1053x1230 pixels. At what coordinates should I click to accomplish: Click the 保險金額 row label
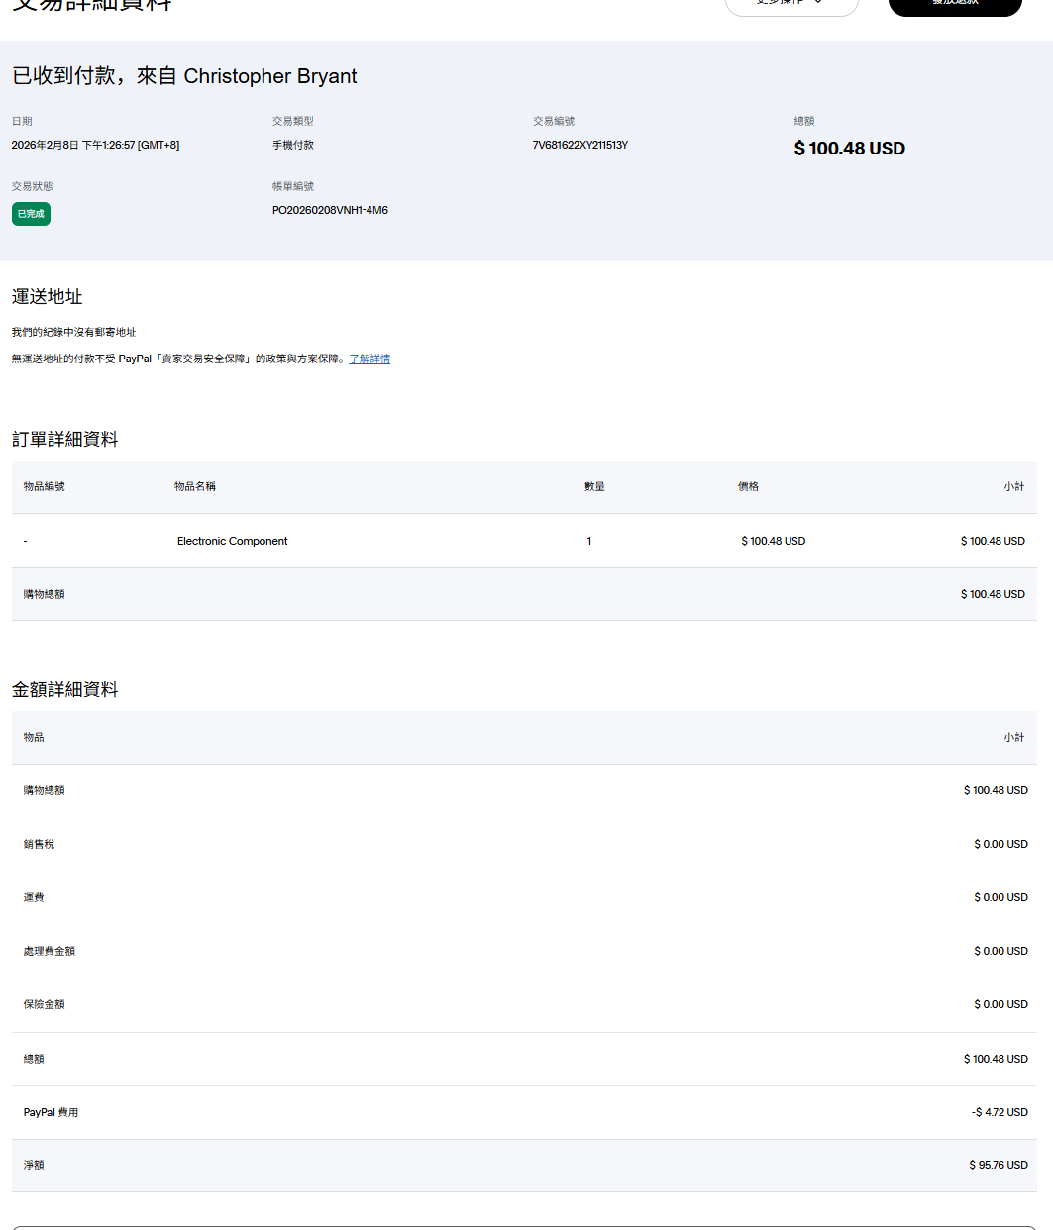pos(44,1004)
